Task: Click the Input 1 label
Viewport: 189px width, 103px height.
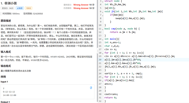Action: coord(4,82)
